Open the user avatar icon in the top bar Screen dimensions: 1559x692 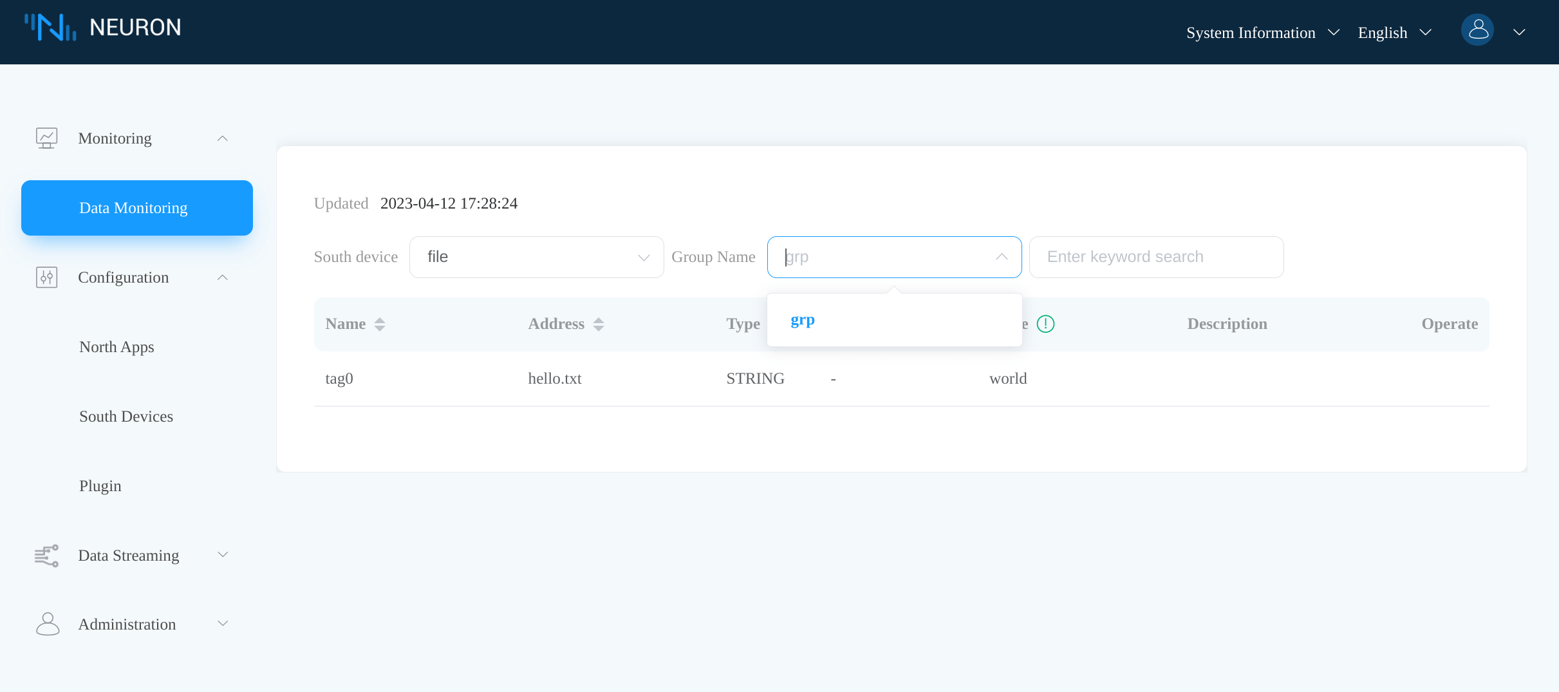pyautogui.click(x=1477, y=29)
